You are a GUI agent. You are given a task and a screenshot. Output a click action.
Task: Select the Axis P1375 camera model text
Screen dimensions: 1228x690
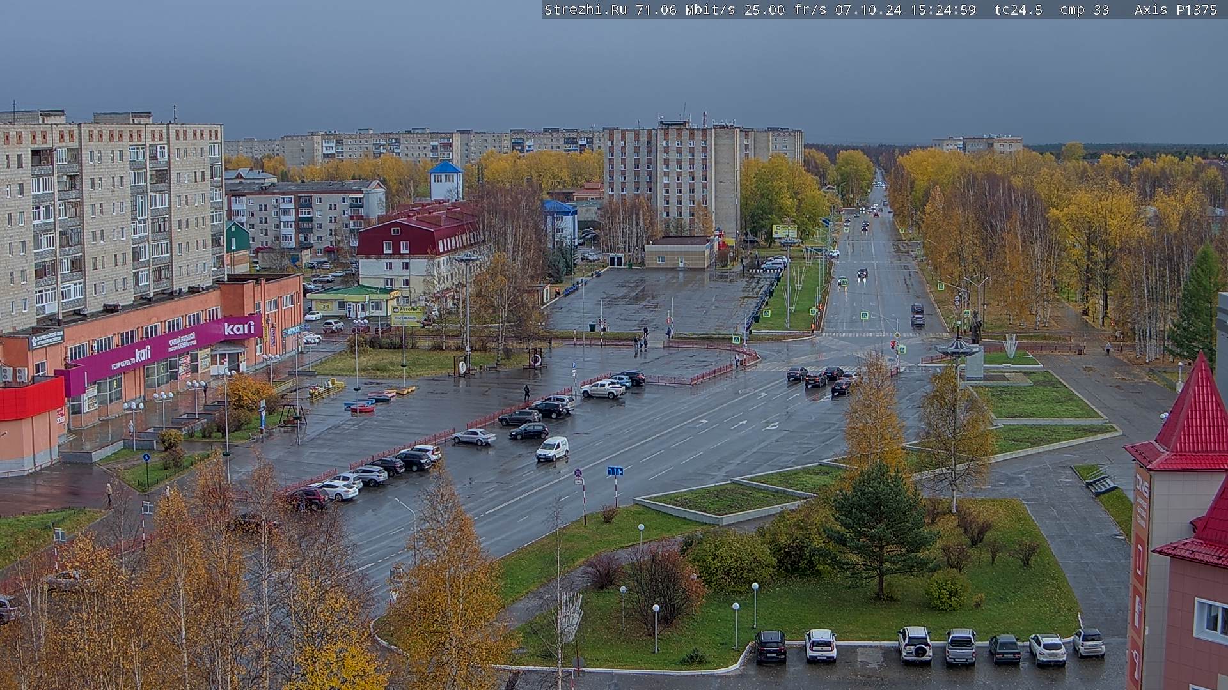click(1176, 10)
